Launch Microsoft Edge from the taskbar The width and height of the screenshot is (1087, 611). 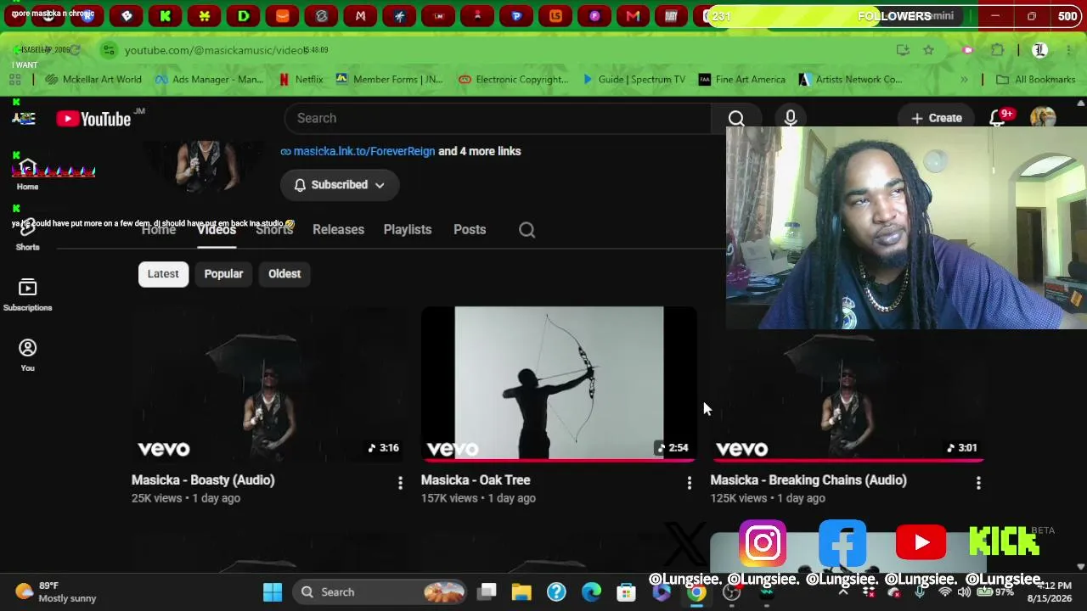click(x=591, y=592)
